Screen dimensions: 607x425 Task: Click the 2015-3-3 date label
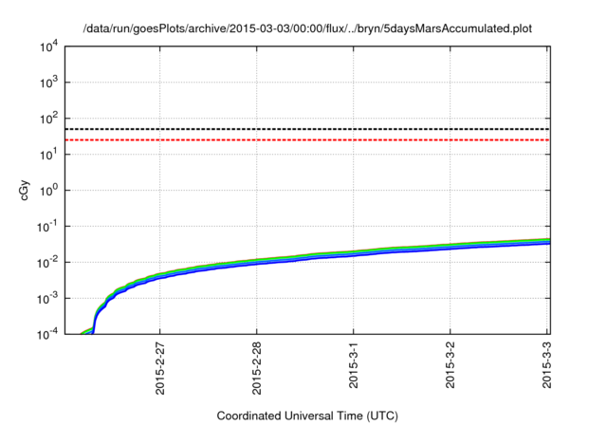(546, 365)
